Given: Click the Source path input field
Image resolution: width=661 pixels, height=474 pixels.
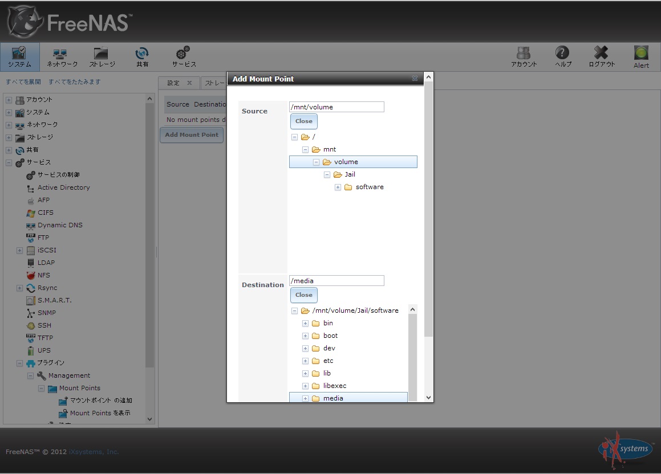Looking at the screenshot, I should pyautogui.click(x=336, y=107).
